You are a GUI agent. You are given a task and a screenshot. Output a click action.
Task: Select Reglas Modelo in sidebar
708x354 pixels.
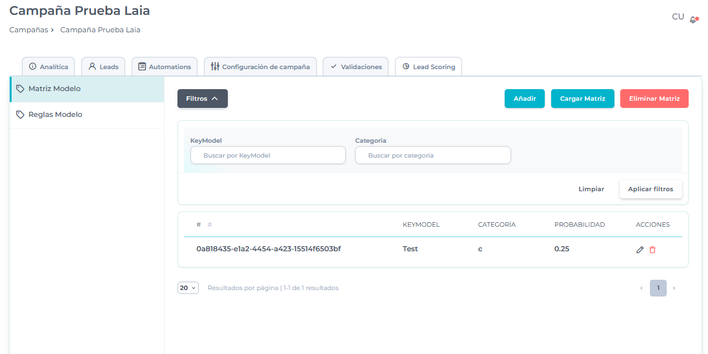55,115
